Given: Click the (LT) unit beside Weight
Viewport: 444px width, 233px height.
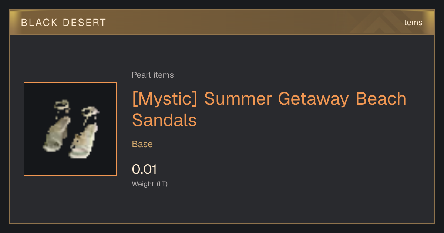Looking at the screenshot, I should point(162,184).
